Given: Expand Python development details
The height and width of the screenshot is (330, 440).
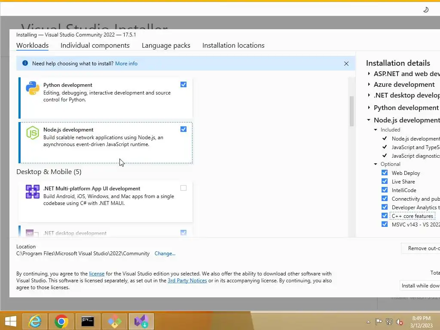Looking at the screenshot, I should click(369, 107).
